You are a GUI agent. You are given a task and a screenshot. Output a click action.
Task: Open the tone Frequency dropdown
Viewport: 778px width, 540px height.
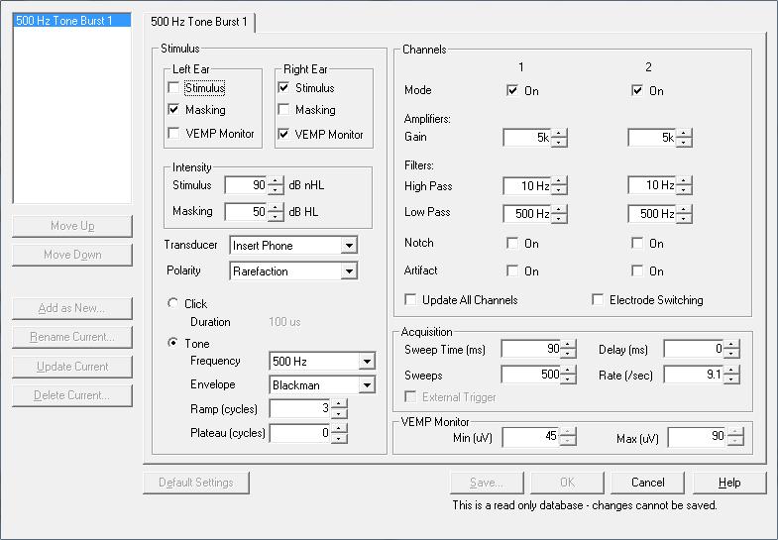click(367, 361)
